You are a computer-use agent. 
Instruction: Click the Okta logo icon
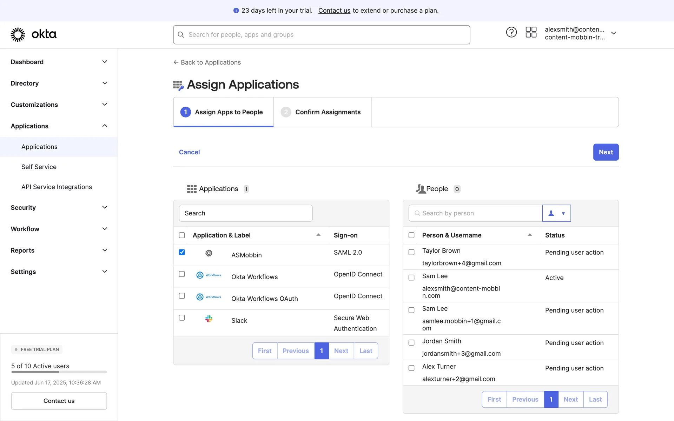18,34
